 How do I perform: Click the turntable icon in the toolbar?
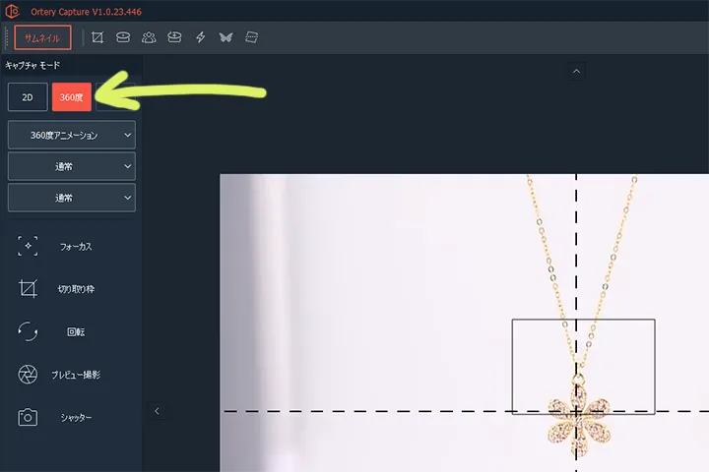click(123, 37)
